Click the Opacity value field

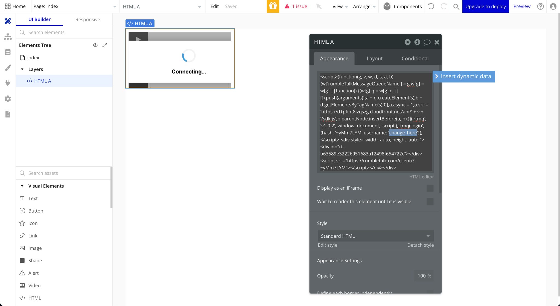tap(421, 276)
